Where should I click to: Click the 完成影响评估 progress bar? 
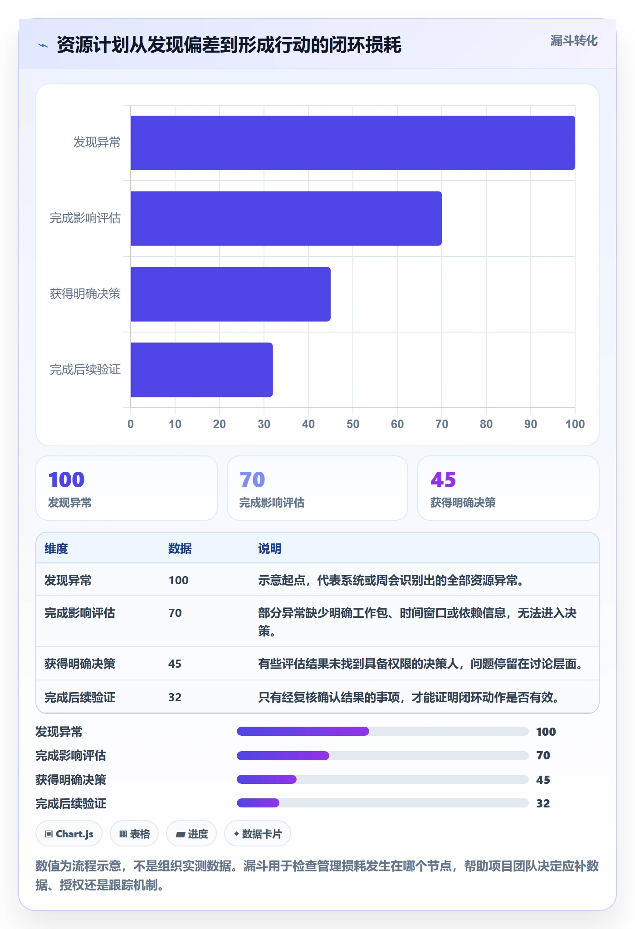382,755
